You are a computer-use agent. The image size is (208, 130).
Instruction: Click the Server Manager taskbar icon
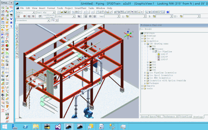click(x=14, y=127)
